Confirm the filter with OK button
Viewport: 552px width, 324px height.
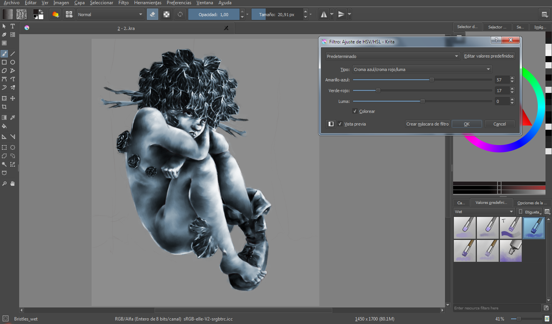(467, 124)
